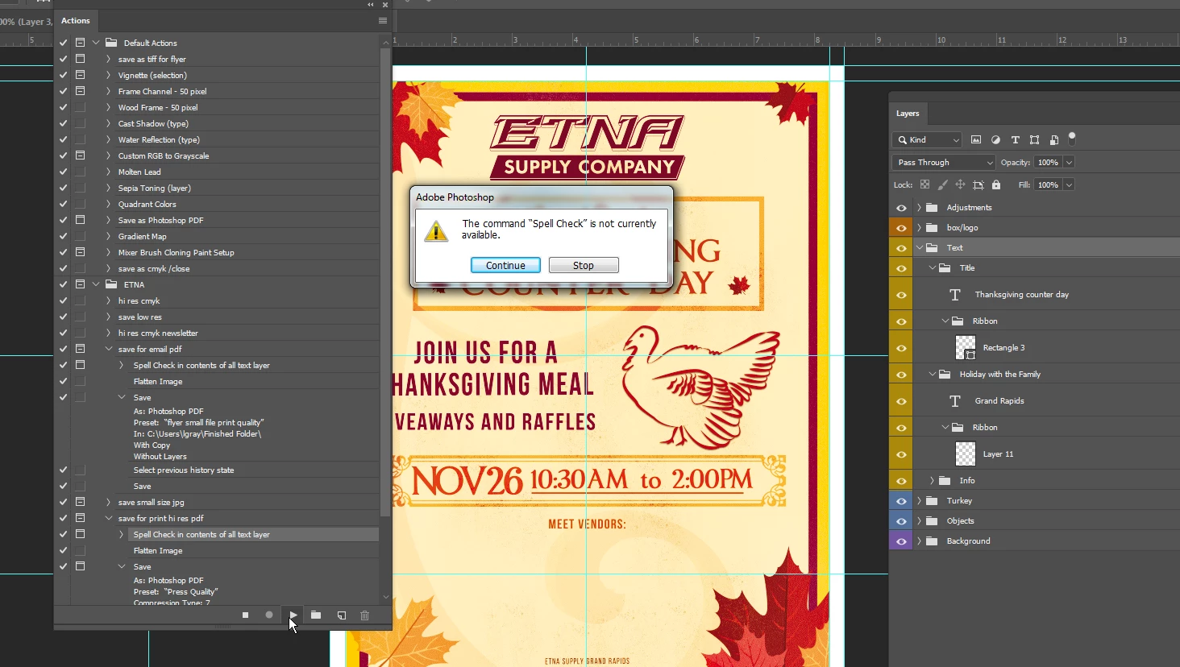The width and height of the screenshot is (1180, 667).
Task: Open the Kind filter dropdown
Action: coord(927,139)
